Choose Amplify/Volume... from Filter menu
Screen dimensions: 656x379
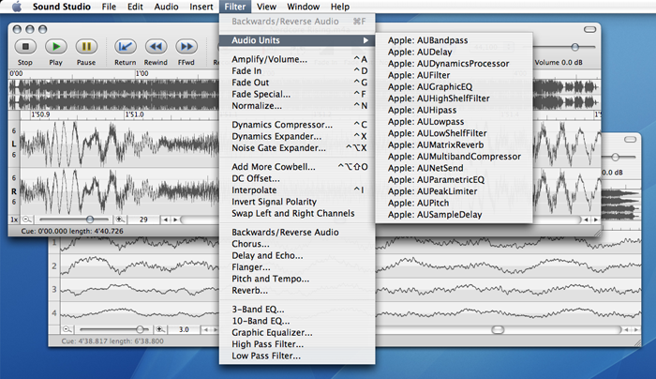297,59
